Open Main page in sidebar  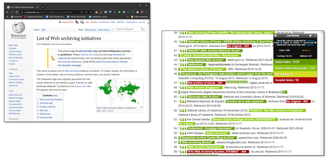tap(13, 45)
